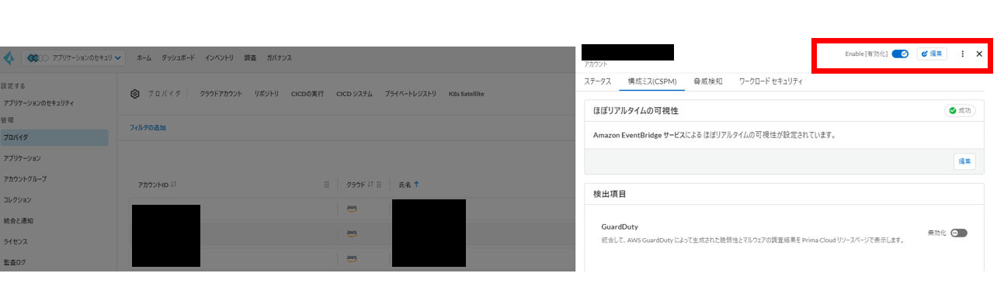Switch to リポジトリ tab
The height and width of the screenshot is (287, 1004).
point(266,94)
